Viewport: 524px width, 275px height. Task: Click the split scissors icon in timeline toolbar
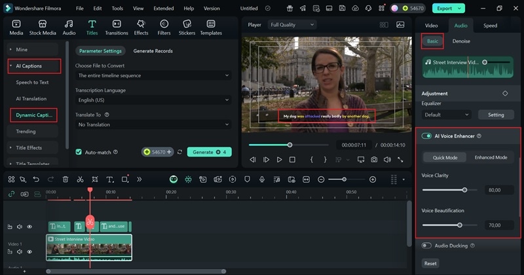click(x=80, y=179)
